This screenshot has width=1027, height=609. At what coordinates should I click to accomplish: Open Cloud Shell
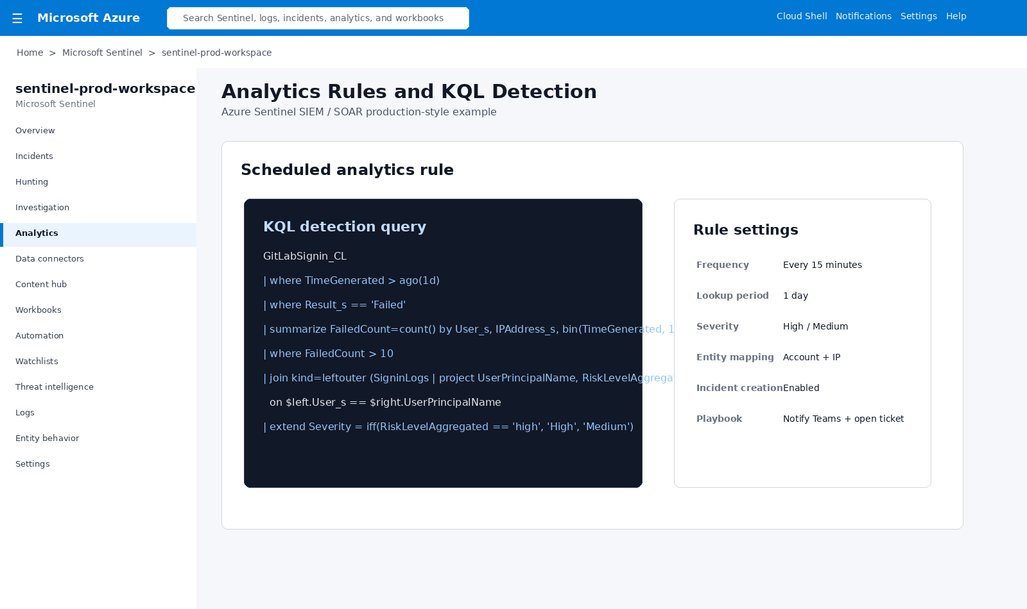802,16
